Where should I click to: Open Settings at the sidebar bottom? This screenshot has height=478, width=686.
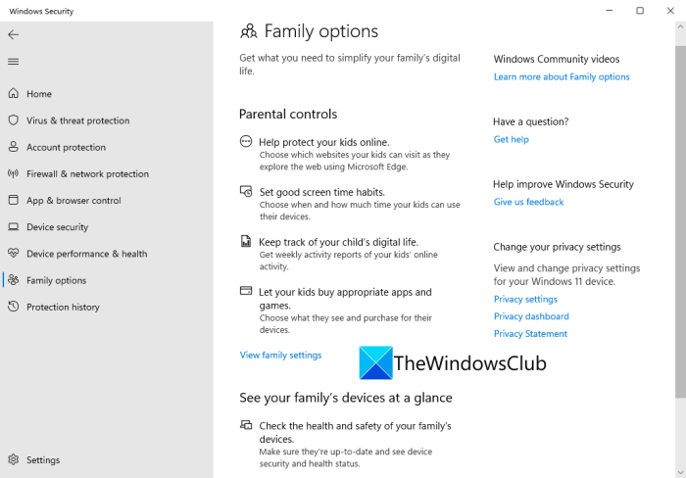(42, 459)
